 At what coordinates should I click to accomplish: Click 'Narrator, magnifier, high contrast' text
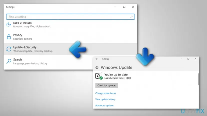click(32, 26)
